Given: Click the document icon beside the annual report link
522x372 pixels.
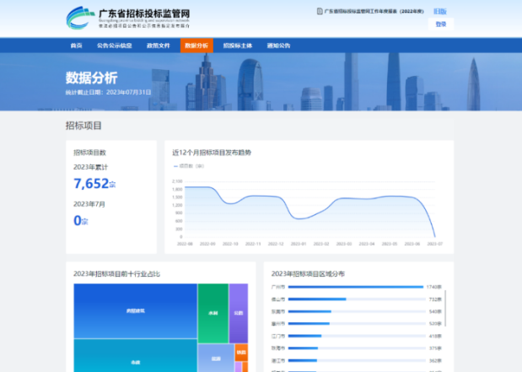Looking at the screenshot, I should click(320, 13).
